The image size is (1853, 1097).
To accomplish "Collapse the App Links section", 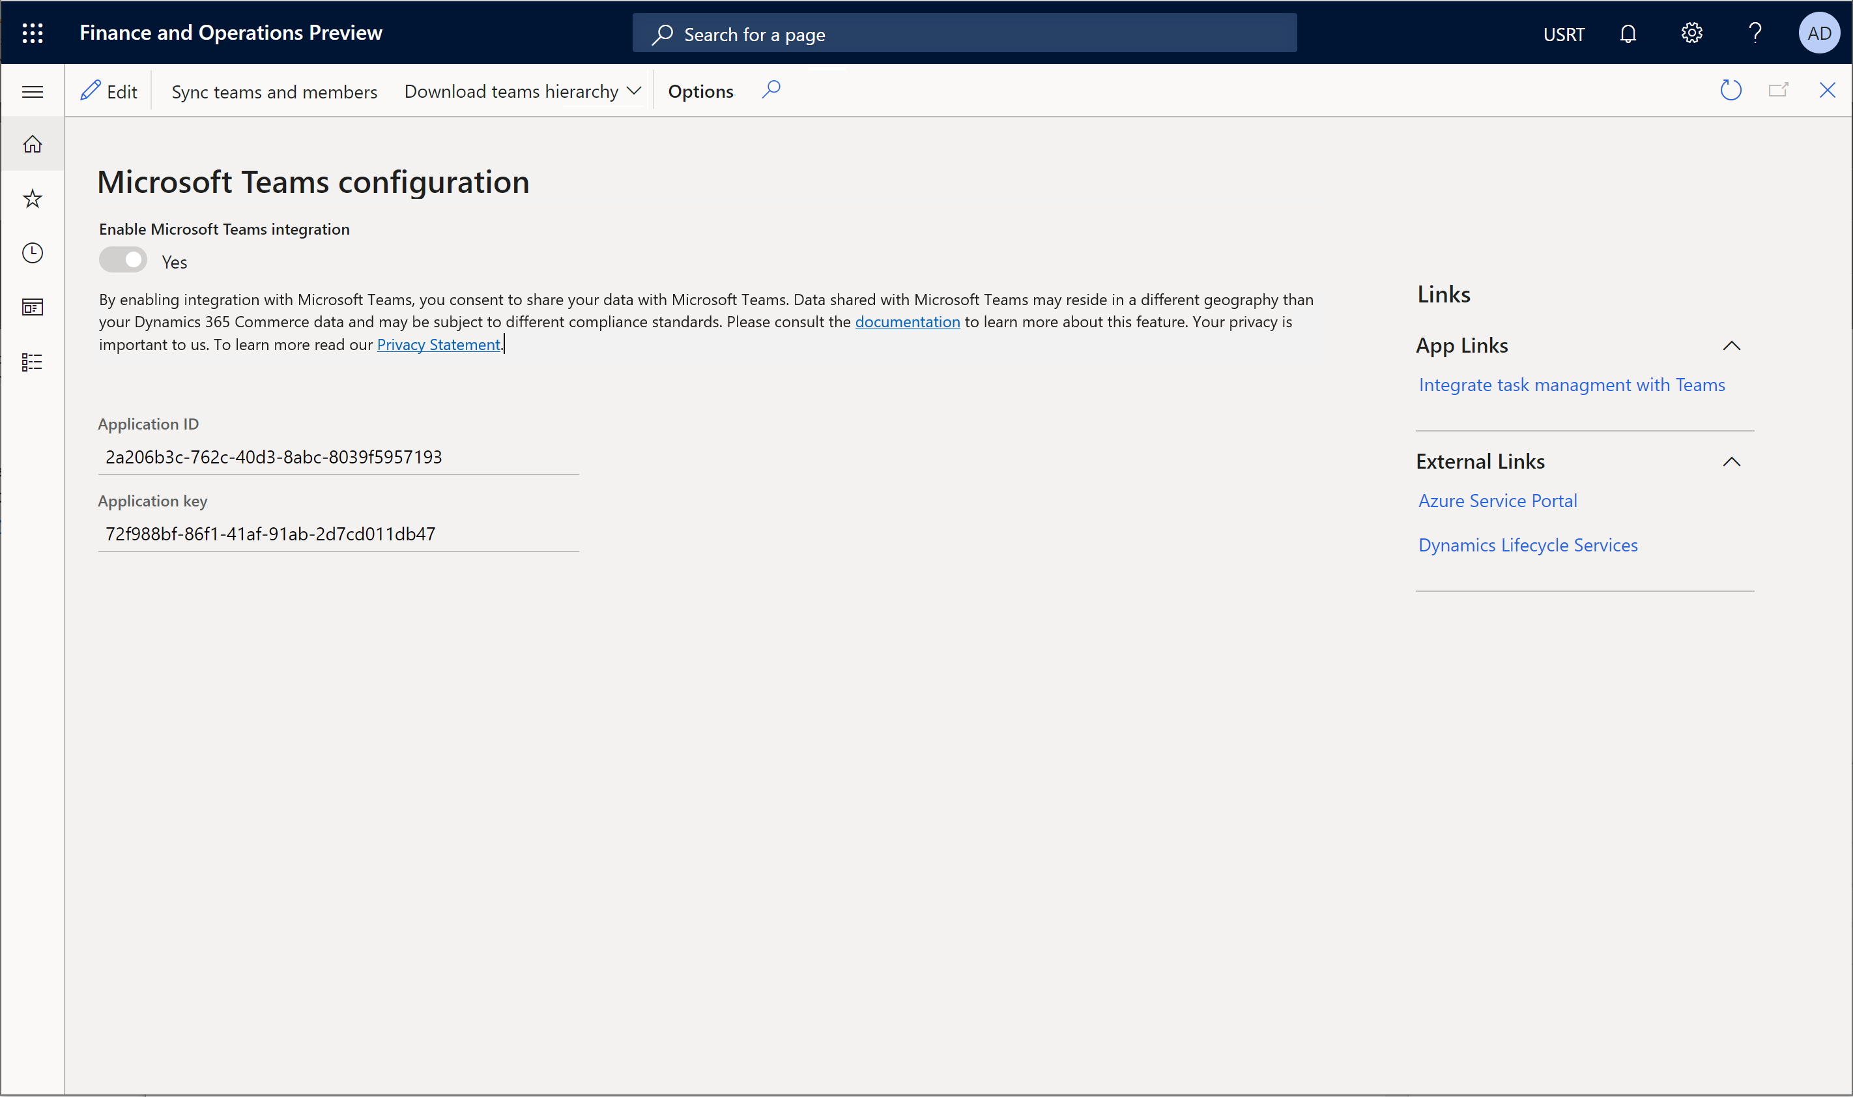I will (1732, 345).
